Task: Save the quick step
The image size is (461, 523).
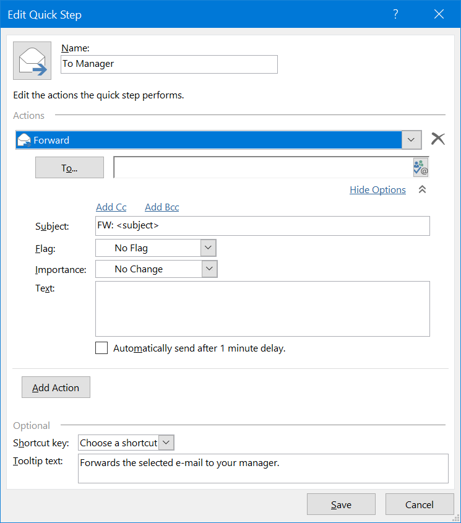Action: (x=341, y=504)
